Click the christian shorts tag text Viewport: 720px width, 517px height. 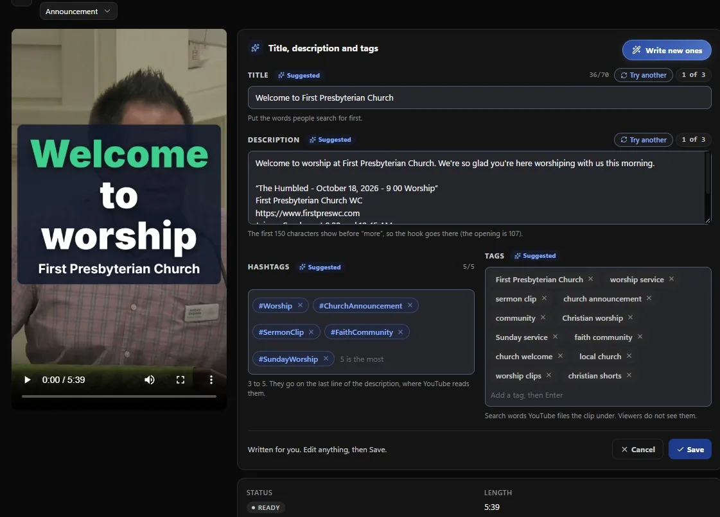[595, 376]
